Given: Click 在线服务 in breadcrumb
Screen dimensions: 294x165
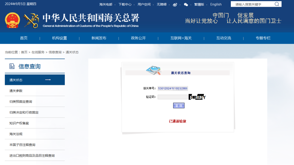Looking at the screenshot, I should click(x=38, y=52).
